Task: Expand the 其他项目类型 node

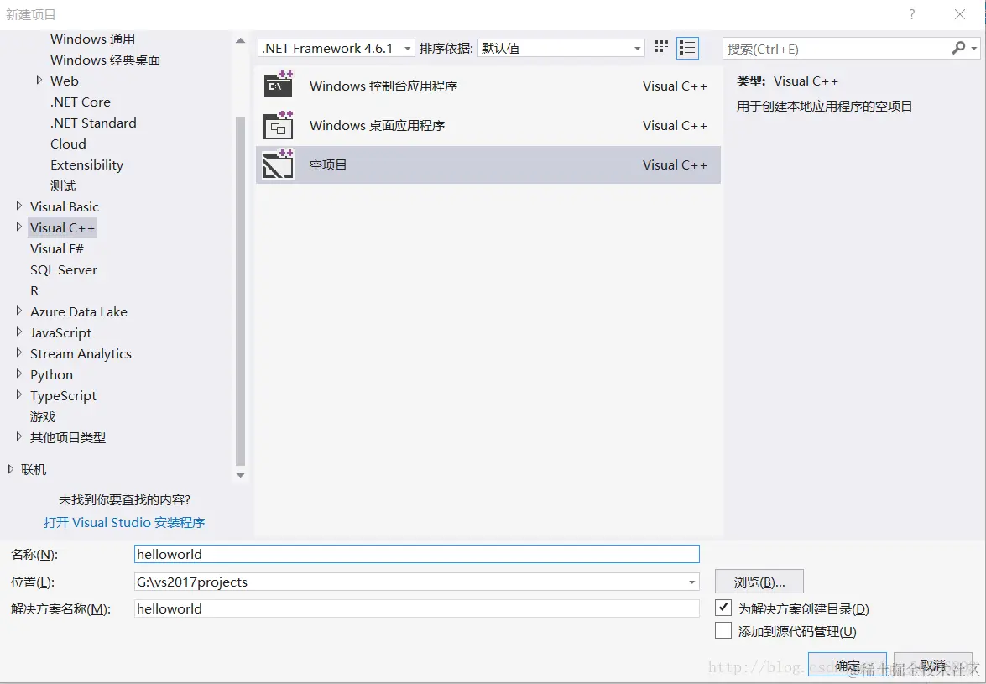Action: click(18, 436)
